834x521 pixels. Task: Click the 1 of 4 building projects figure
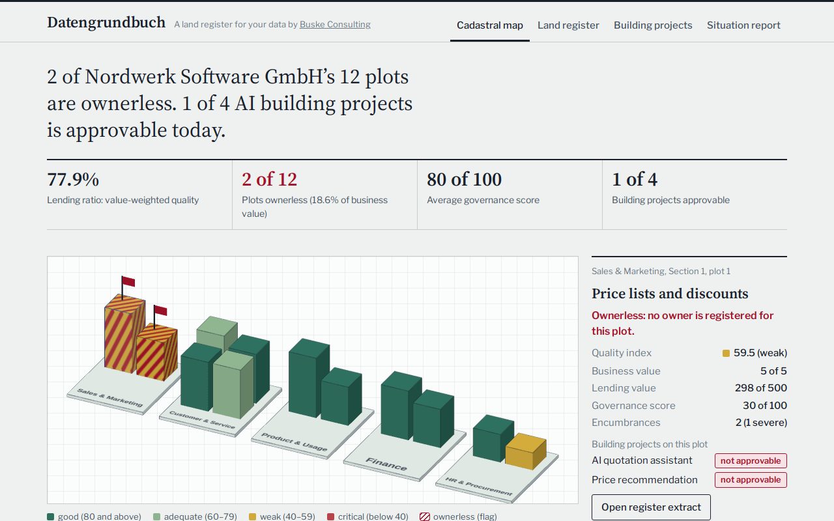pyautogui.click(x=635, y=179)
